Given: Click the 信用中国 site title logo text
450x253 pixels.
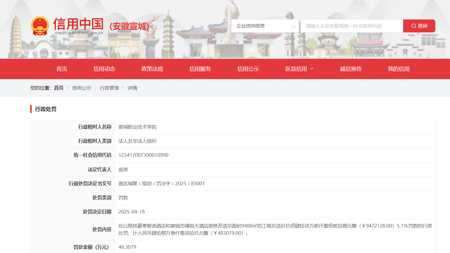Looking at the screenshot, I should tap(78, 24).
